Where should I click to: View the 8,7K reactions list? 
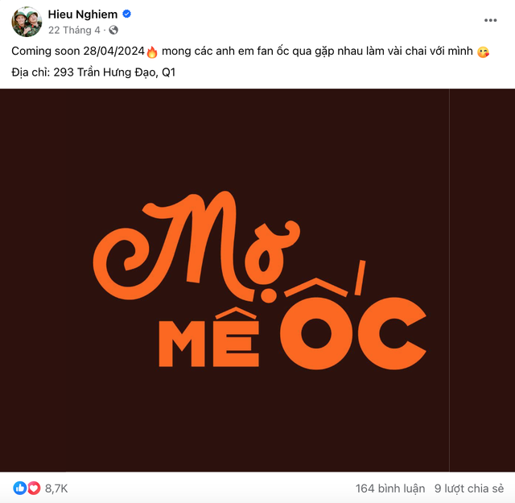pos(56,489)
